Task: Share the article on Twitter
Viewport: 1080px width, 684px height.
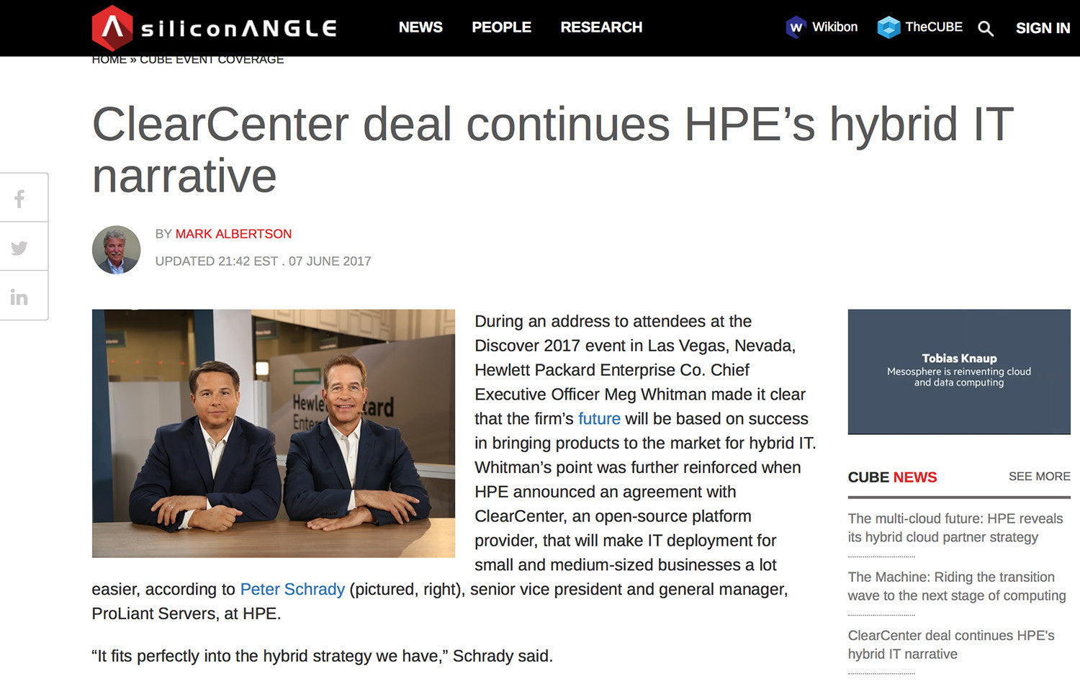Action: 19,247
